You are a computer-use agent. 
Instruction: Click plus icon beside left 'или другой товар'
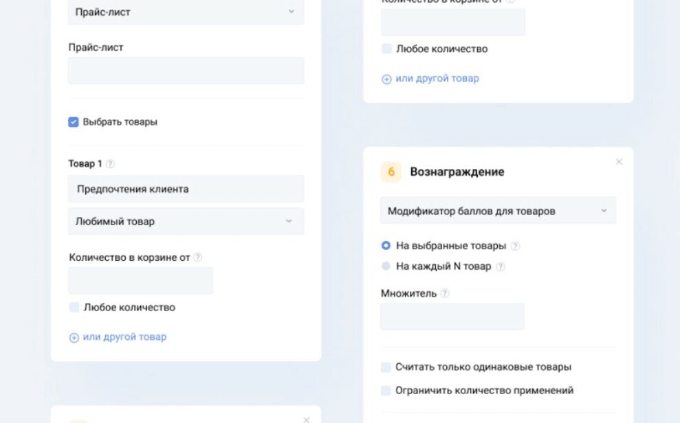[74, 338]
